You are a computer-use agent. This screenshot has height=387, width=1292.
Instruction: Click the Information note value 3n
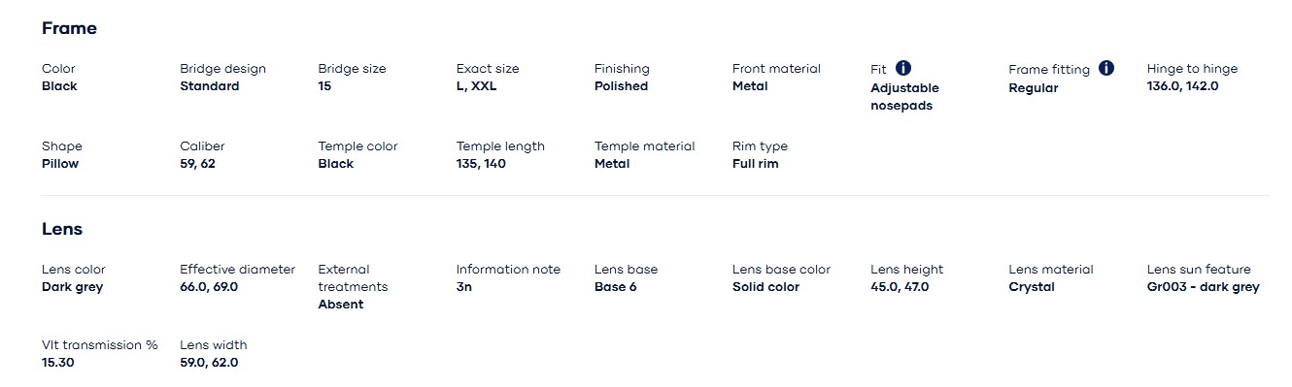click(464, 287)
